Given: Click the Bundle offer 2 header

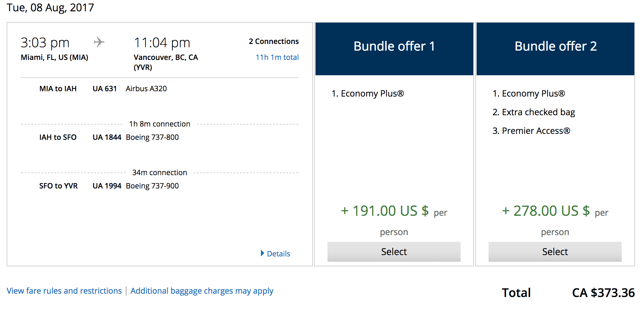Looking at the screenshot, I should point(555,46).
